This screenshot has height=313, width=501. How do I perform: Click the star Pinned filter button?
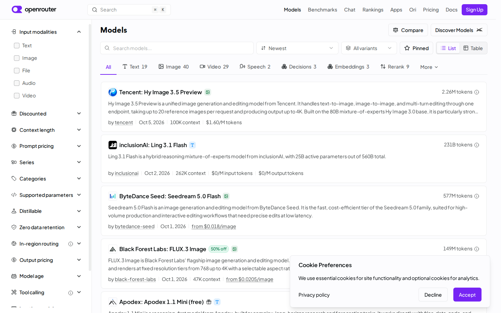[416, 48]
